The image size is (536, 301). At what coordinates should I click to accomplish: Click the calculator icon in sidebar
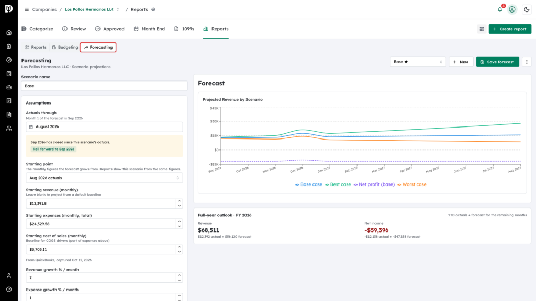(x=9, y=74)
